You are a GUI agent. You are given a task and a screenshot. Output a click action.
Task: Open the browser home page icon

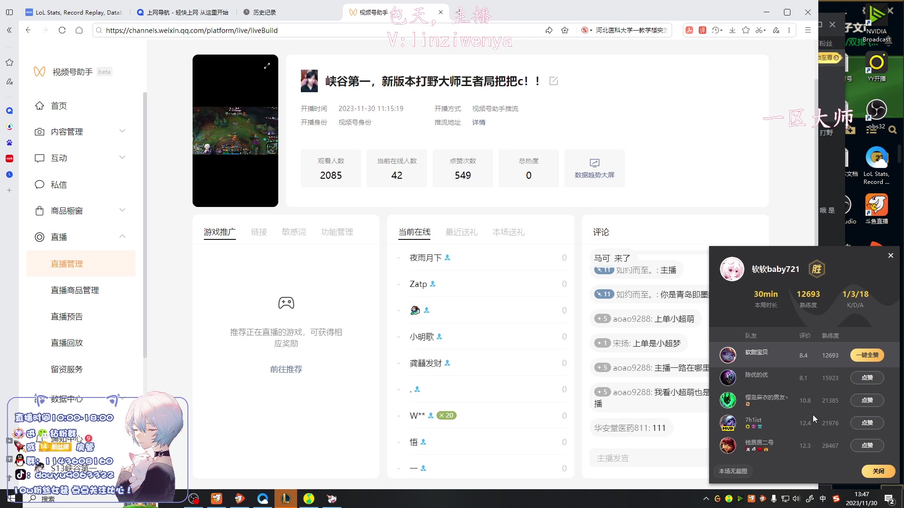pos(79,30)
